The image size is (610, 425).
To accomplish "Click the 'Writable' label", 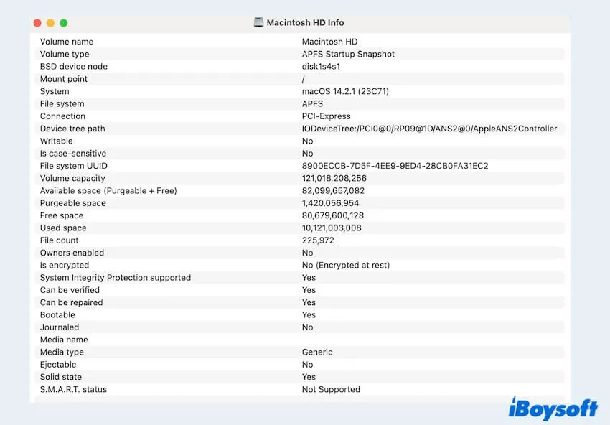I will click(x=57, y=141).
